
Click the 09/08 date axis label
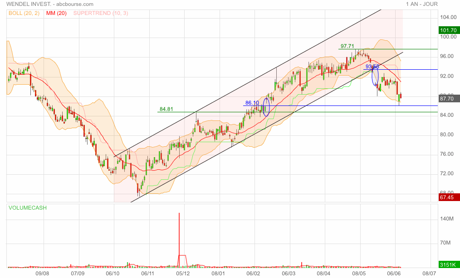(x=42, y=273)
